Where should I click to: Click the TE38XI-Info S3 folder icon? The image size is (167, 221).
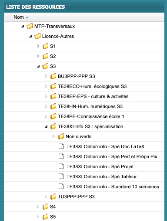pyautogui.click(x=53, y=126)
